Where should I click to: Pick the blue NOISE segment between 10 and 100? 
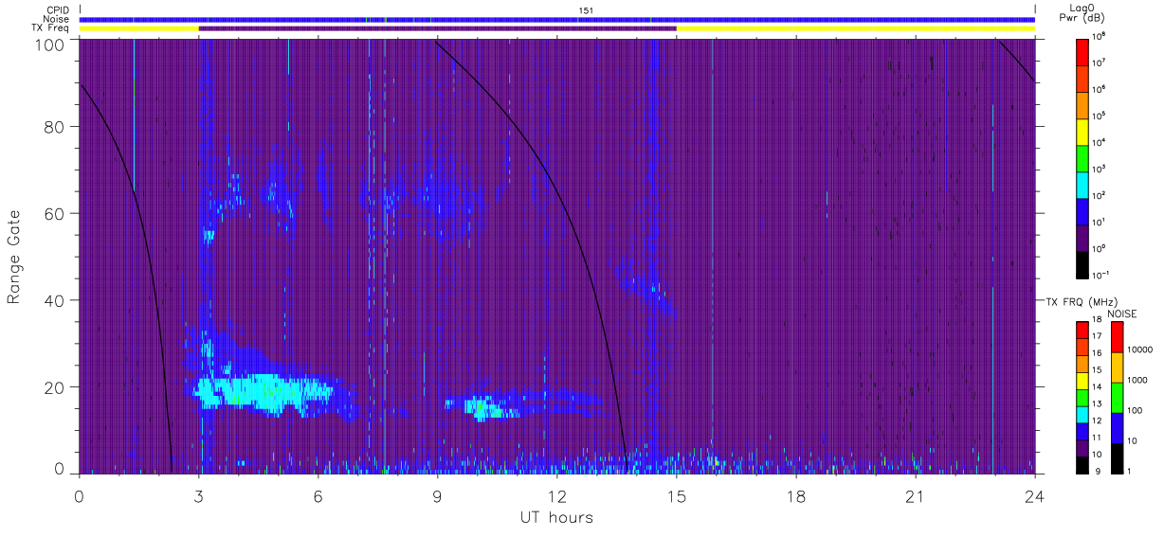(1117, 427)
